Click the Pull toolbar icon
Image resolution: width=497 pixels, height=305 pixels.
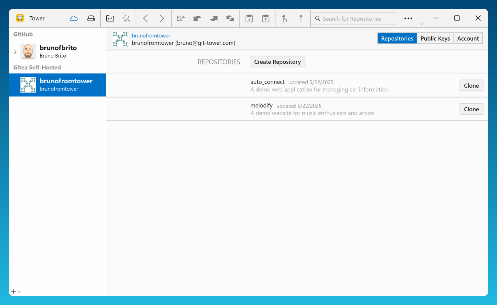(x=197, y=19)
